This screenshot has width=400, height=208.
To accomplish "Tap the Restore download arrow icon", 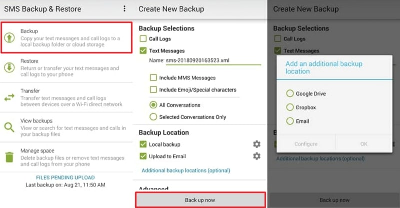I will click(x=10, y=68).
